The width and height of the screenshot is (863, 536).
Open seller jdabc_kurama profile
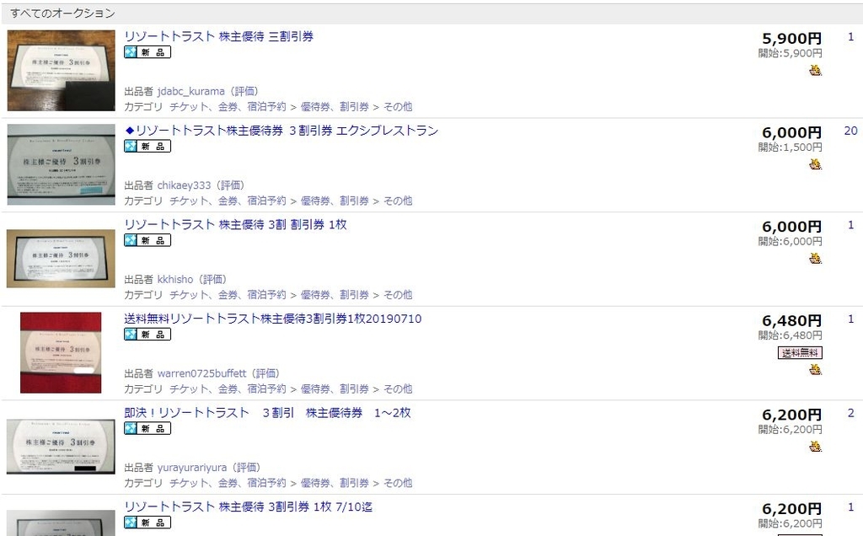click(x=191, y=91)
